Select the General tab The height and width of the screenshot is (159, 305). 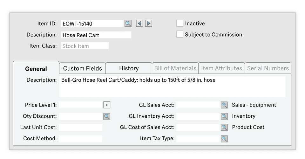pos(36,69)
